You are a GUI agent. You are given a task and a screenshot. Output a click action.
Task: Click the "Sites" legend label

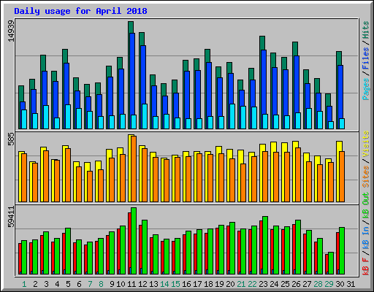pos(366,177)
